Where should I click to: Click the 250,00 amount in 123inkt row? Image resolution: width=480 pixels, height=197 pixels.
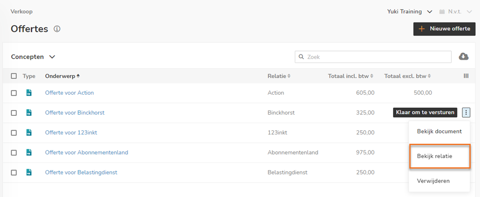pyautogui.click(x=365, y=132)
